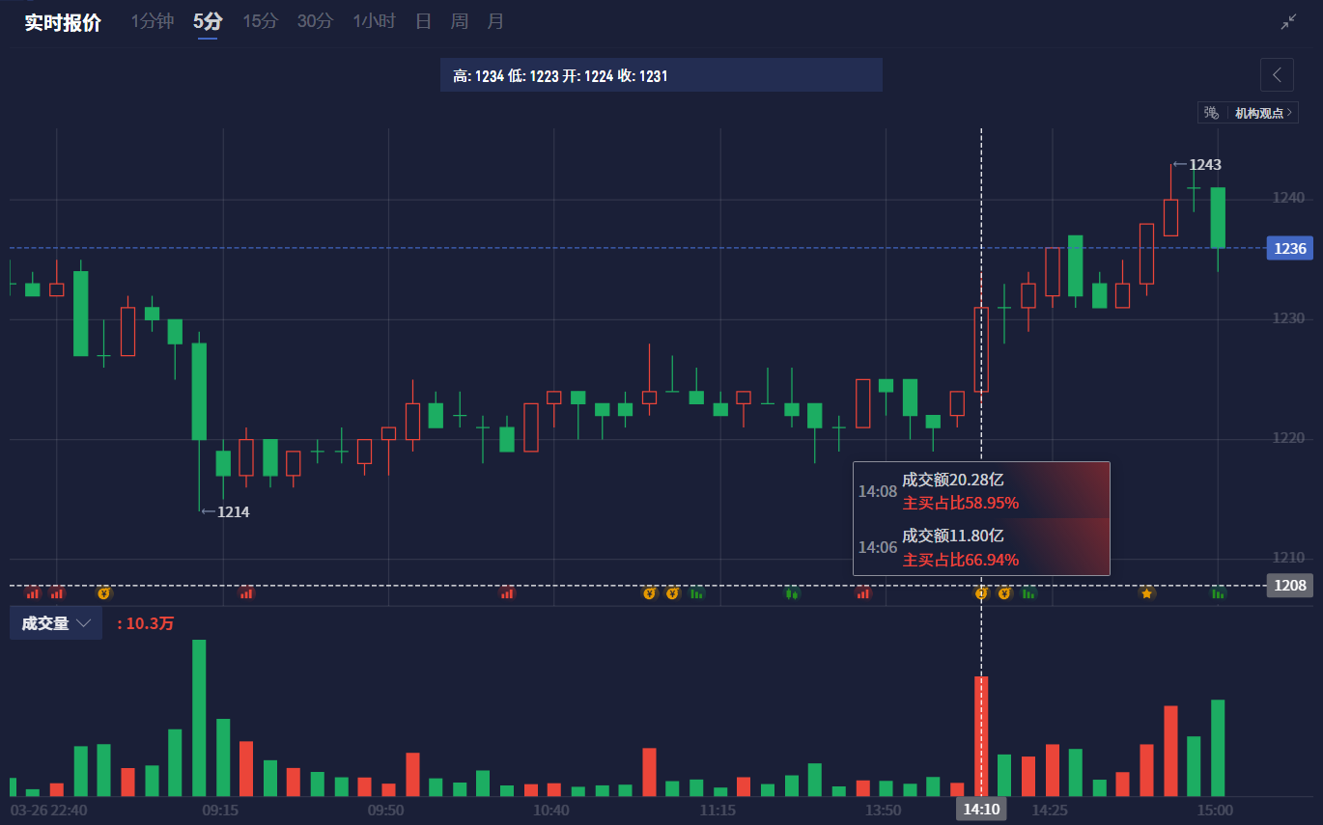The image size is (1323, 825).
Task: Click the large green candle at 15:00
Action: (x=1218, y=217)
